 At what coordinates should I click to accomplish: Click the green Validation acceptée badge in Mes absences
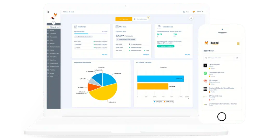click(165, 46)
